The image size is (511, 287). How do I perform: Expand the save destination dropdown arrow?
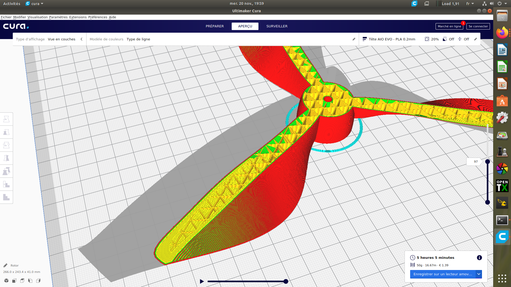[x=479, y=274]
